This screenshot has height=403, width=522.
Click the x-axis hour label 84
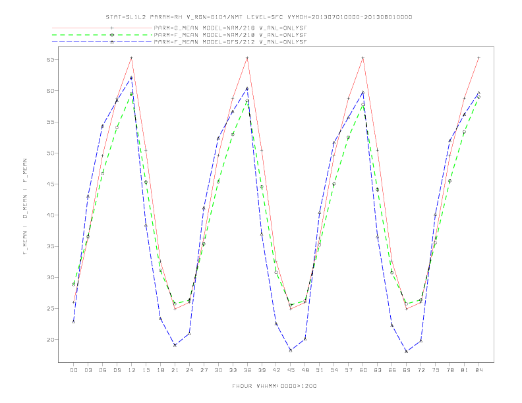click(479, 370)
